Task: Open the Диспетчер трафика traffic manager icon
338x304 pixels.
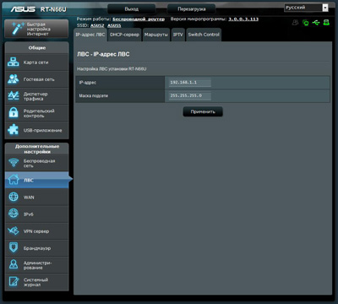Action: [x=14, y=96]
